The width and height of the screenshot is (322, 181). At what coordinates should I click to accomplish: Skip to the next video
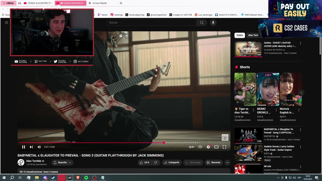tap(31, 147)
